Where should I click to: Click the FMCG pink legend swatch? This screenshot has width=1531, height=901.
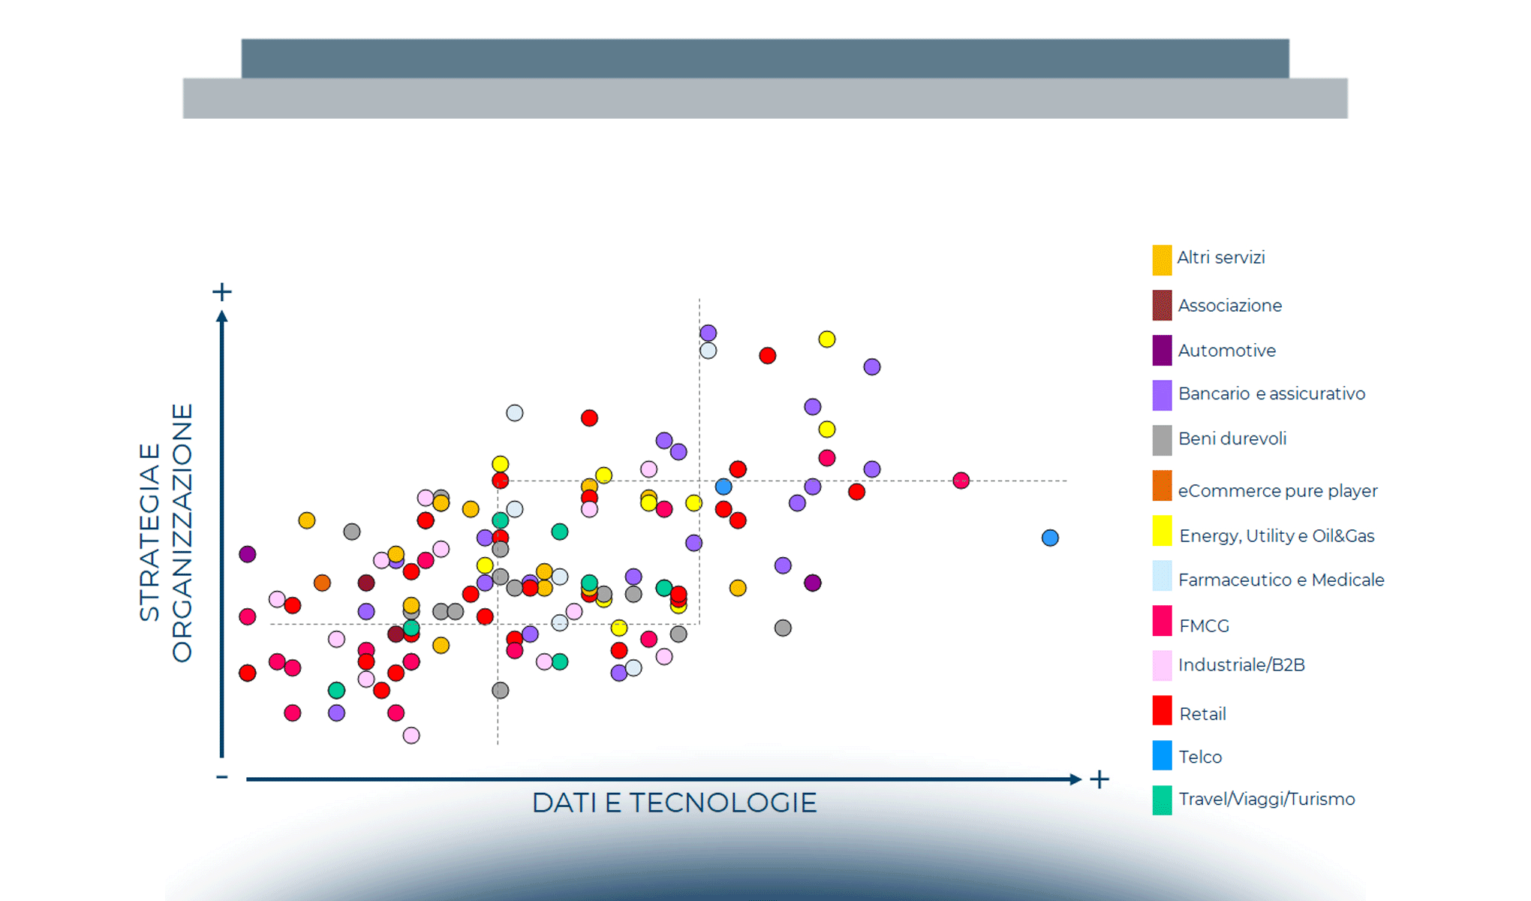[x=1162, y=621]
